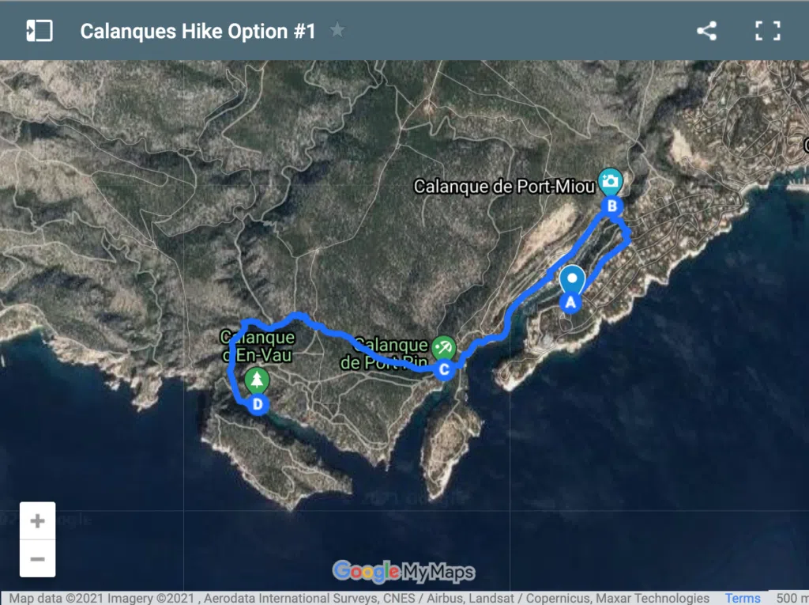Star the Calanques Hike Option #1 map
Image resolution: width=809 pixels, height=605 pixels.
(x=337, y=31)
